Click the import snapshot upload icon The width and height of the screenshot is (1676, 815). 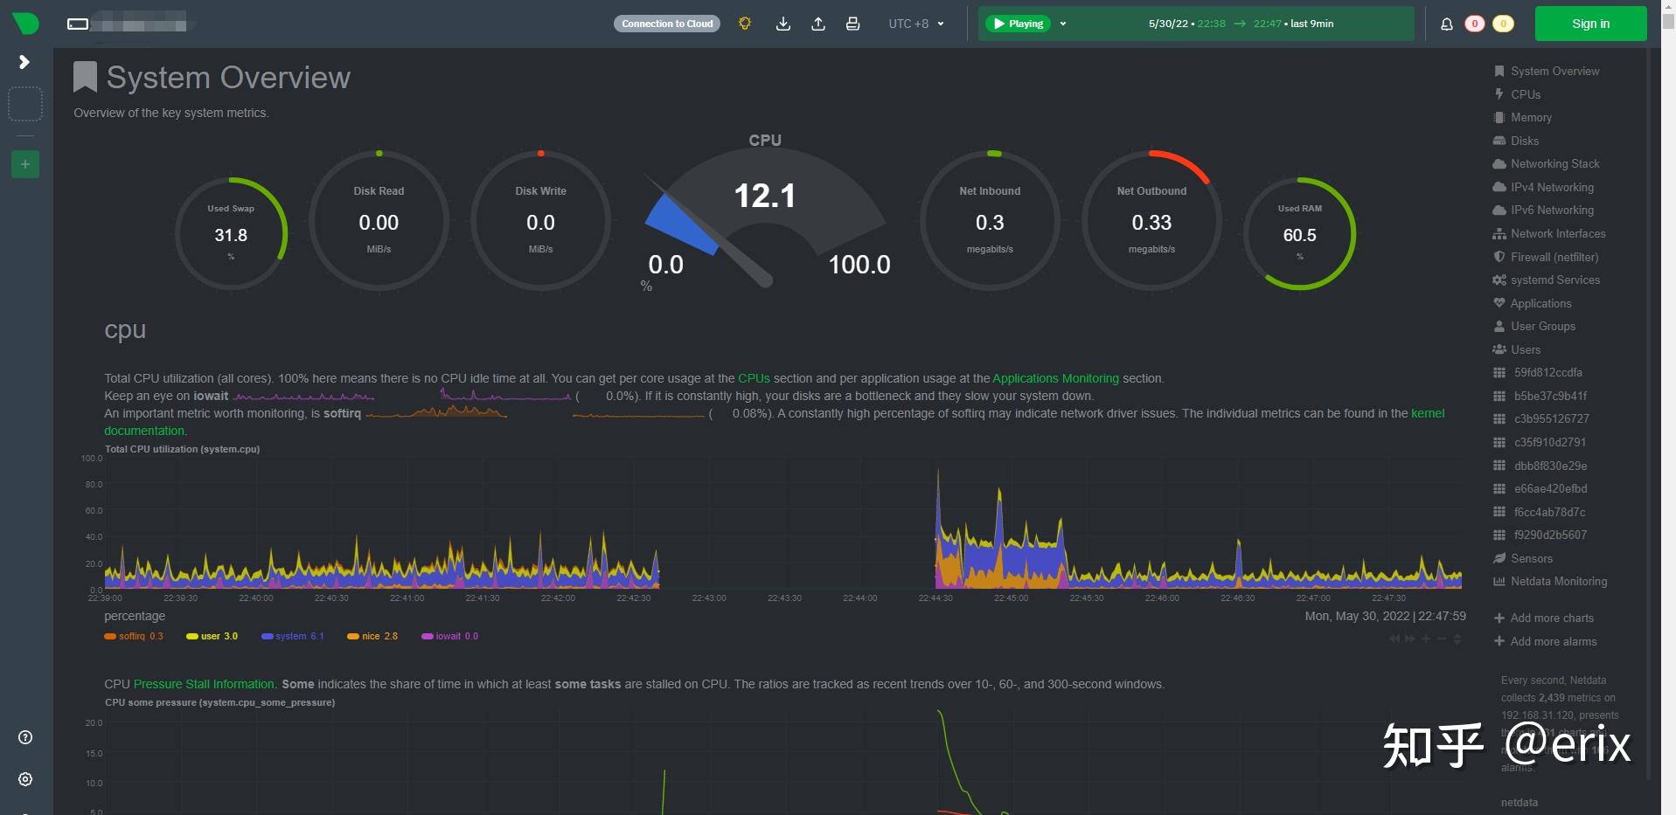click(818, 24)
